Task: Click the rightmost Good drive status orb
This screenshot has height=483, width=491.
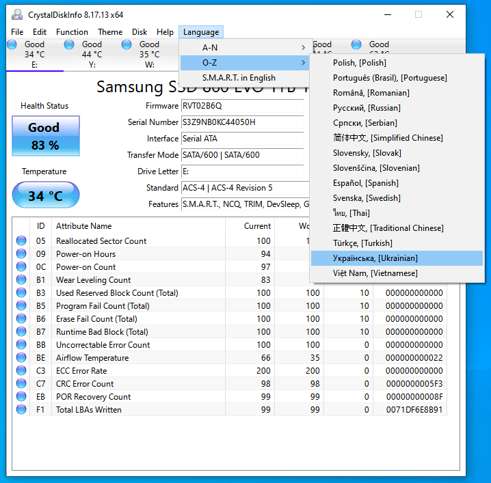Action: pos(356,44)
